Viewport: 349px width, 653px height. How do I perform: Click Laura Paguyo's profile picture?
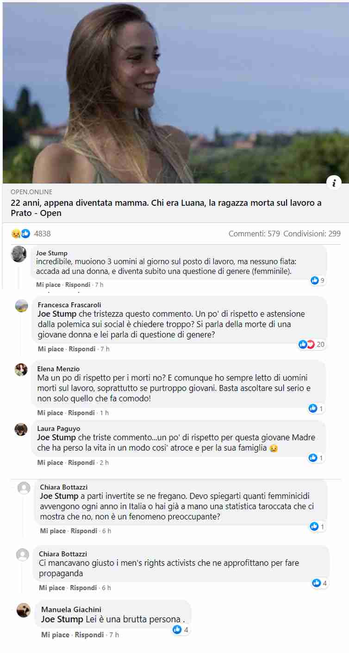click(21, 429)
